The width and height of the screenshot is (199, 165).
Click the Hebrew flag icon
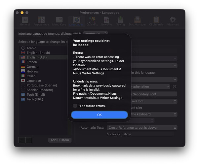coord(23,71)
